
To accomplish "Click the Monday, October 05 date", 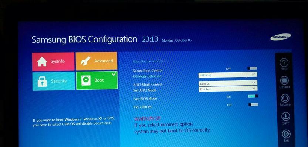I will (x=176, y=40).
